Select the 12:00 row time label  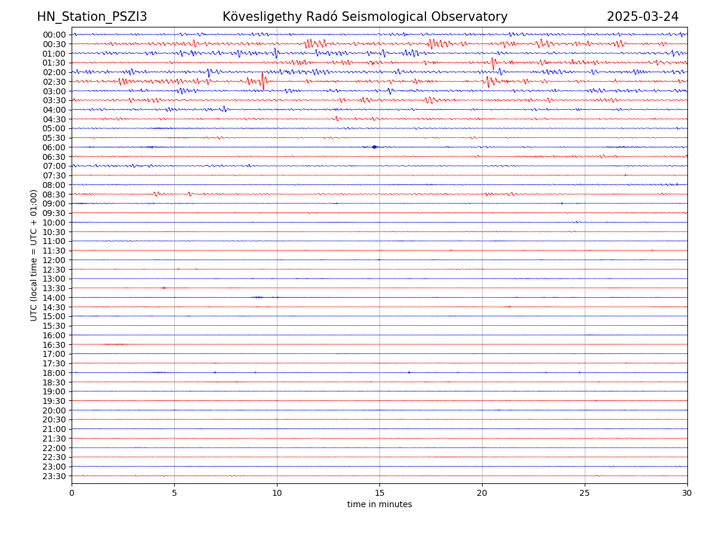[x=54, y=260]
